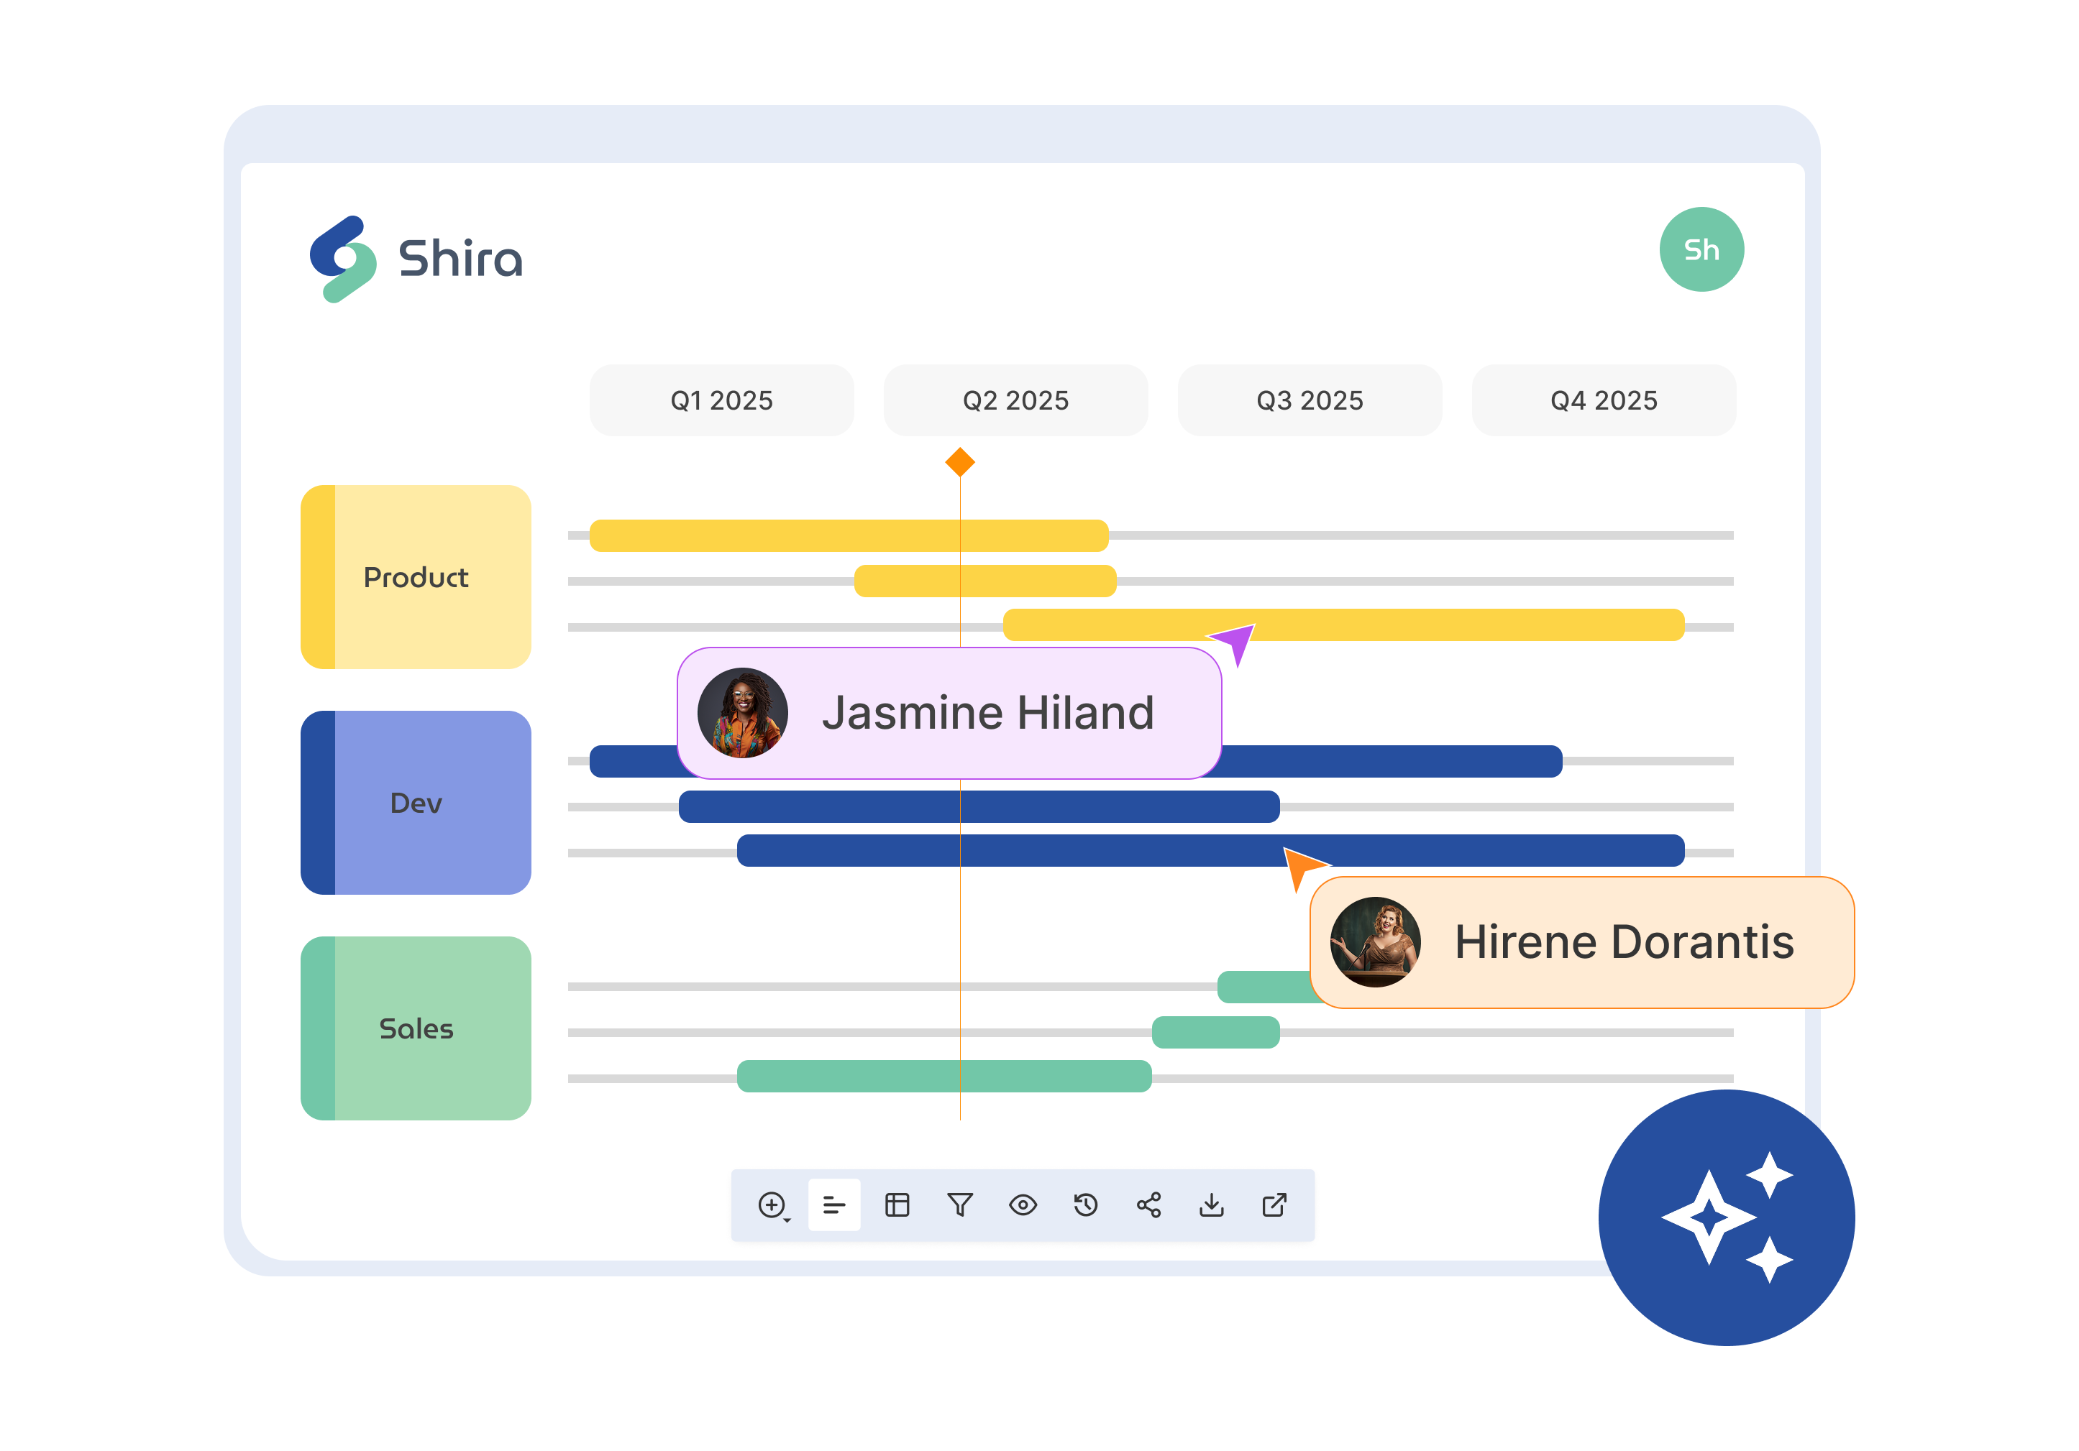Screen dimensions: 2079x1451
Task: Select the Q3 2025 quarter tab
Action: coord(1310,400)
